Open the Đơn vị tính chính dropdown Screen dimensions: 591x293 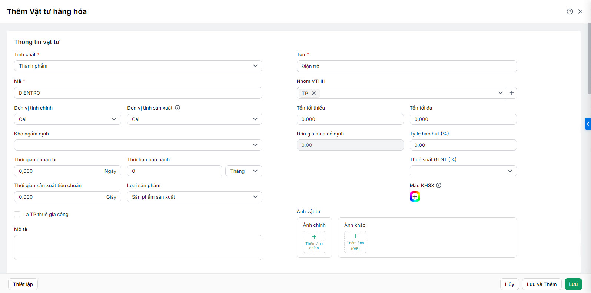(x=68, y=119)
